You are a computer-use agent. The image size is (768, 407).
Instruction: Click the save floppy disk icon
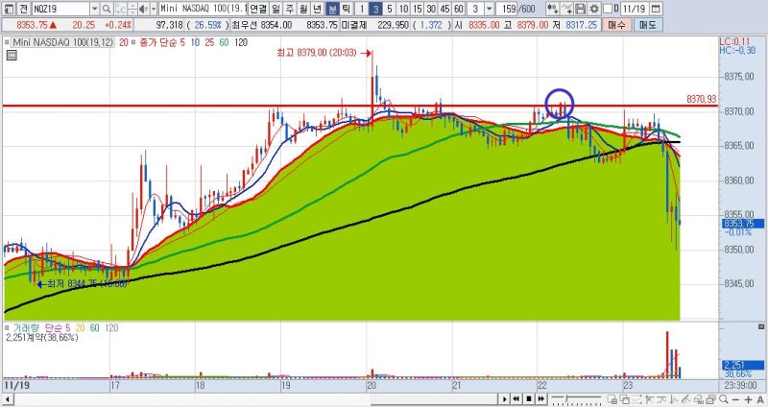[x=581, y=9]
